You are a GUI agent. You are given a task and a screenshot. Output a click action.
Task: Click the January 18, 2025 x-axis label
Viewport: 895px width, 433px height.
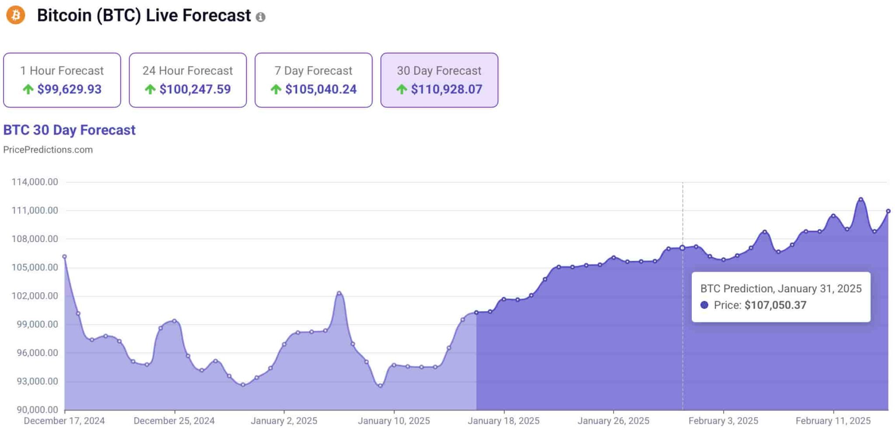[x=503, y=421]
